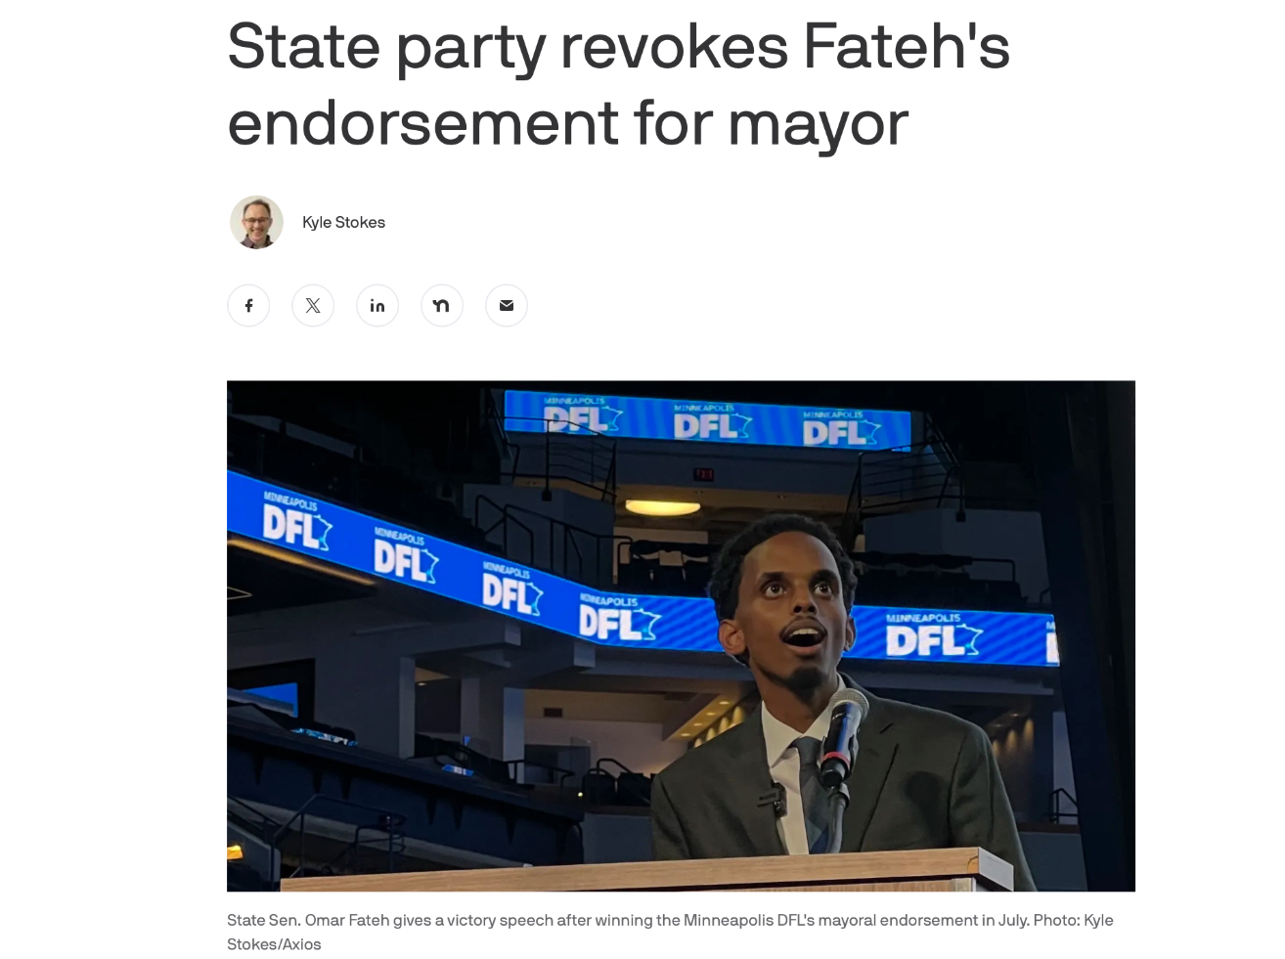Viewport: 1285px width, 959px height.
Task: Click "State Sen. Omar Fateh" in the caption
Action: (x=308, y=920)
